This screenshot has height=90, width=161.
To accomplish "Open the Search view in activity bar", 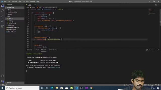I will coord(2,10).
